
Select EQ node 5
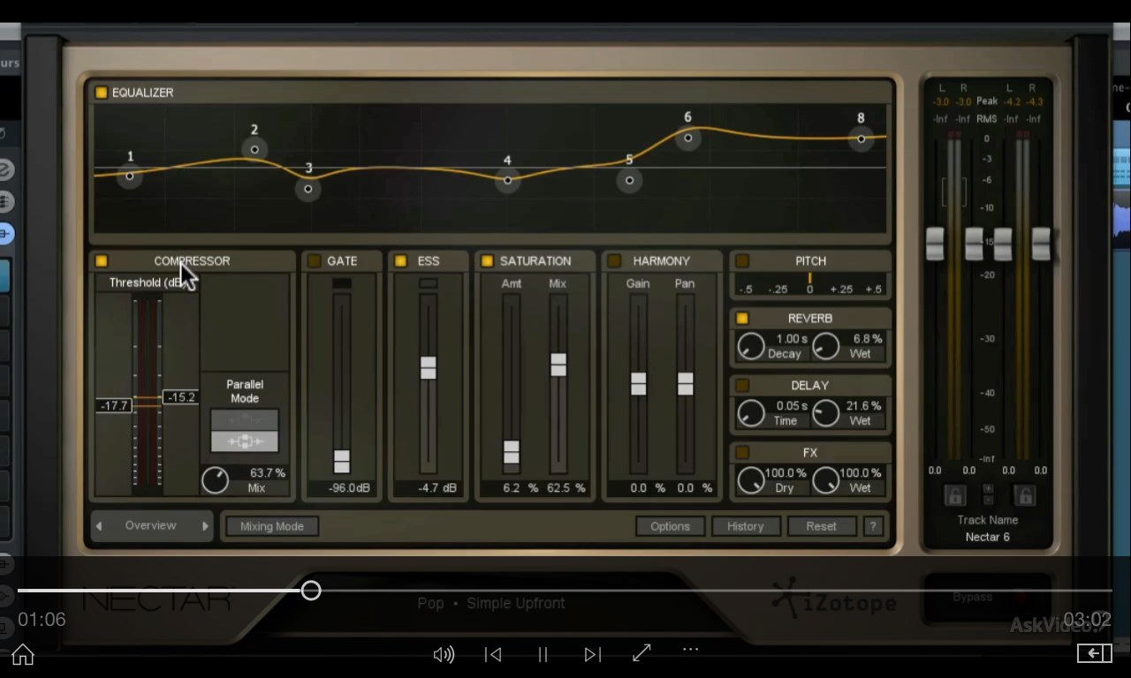(x=629, y=180)
